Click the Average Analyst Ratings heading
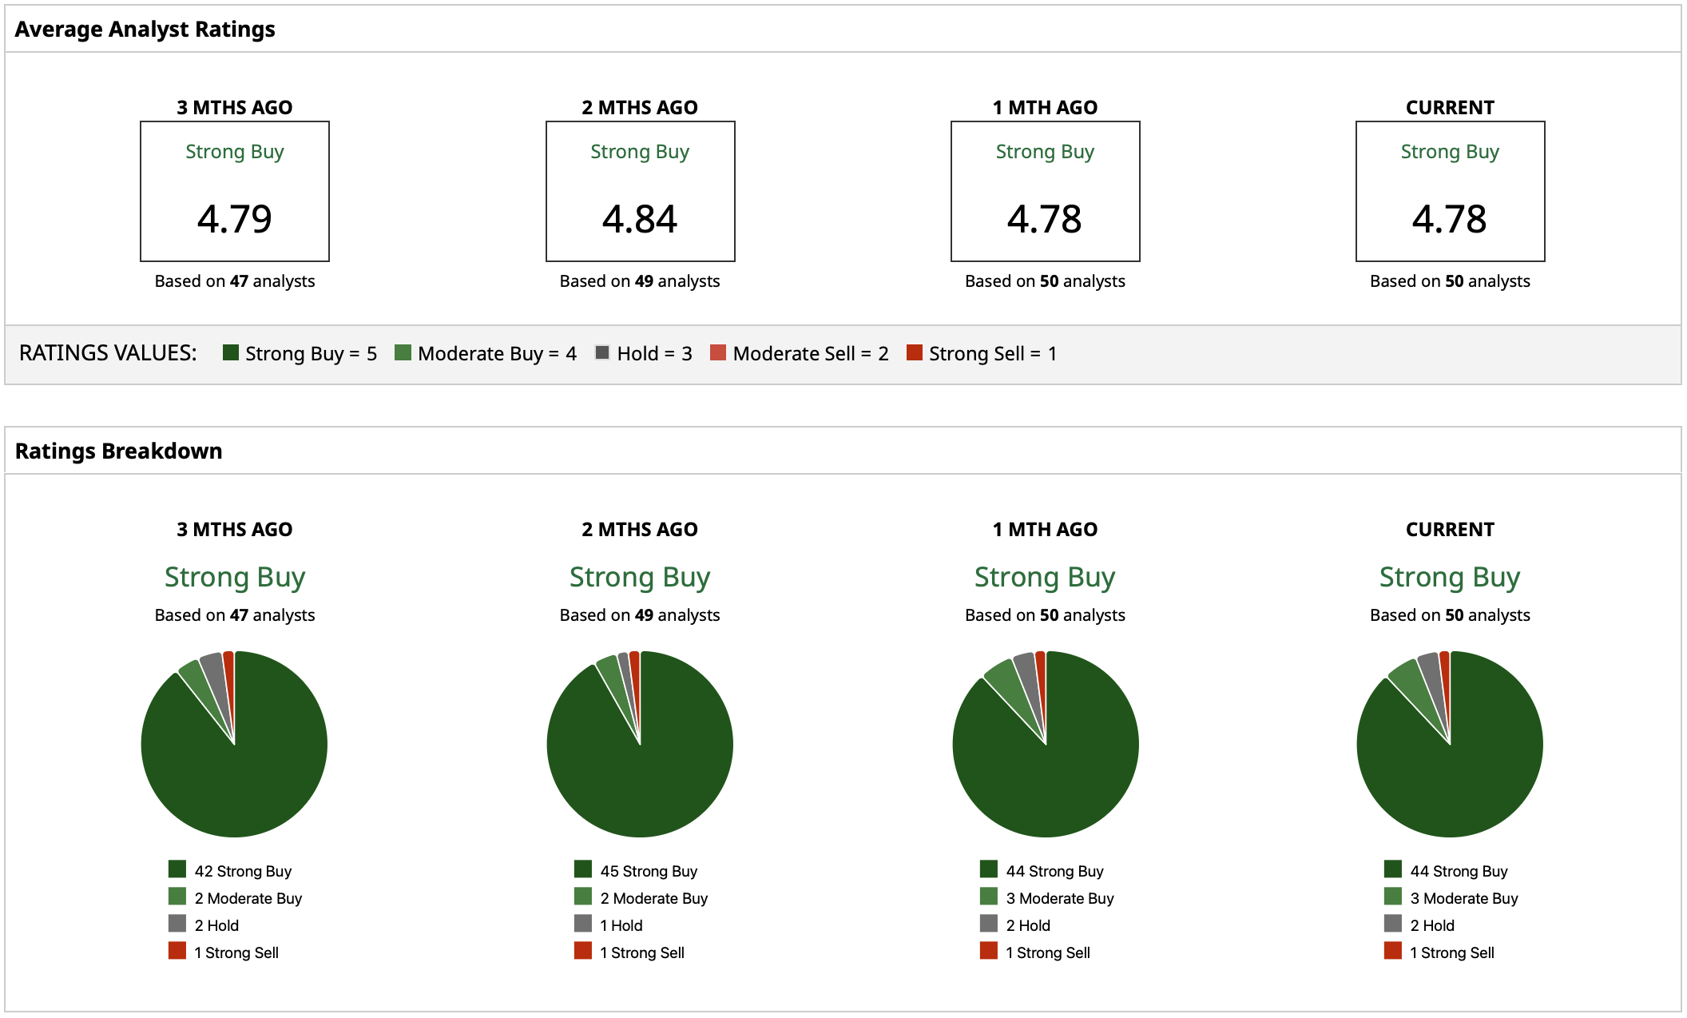Screen dimensions: 1687x1018 pos(145,30)
